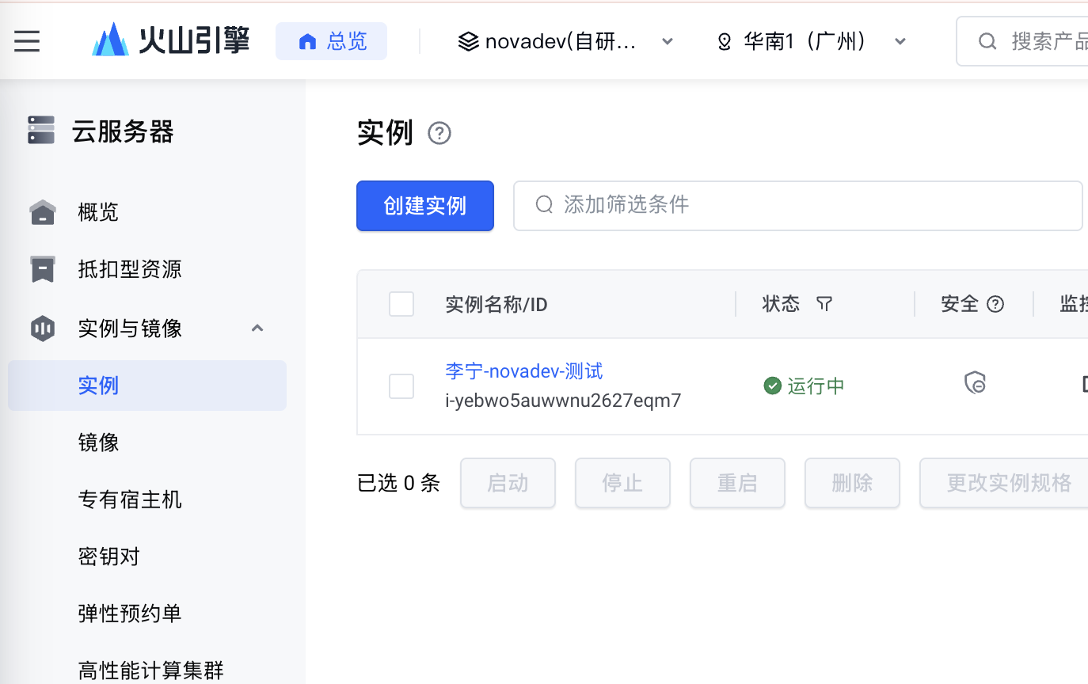Image resolution: width=1088 pixels, height=684 pixels.
Task: Click the magnifier icon in top search box
Action: pos(987,41)
